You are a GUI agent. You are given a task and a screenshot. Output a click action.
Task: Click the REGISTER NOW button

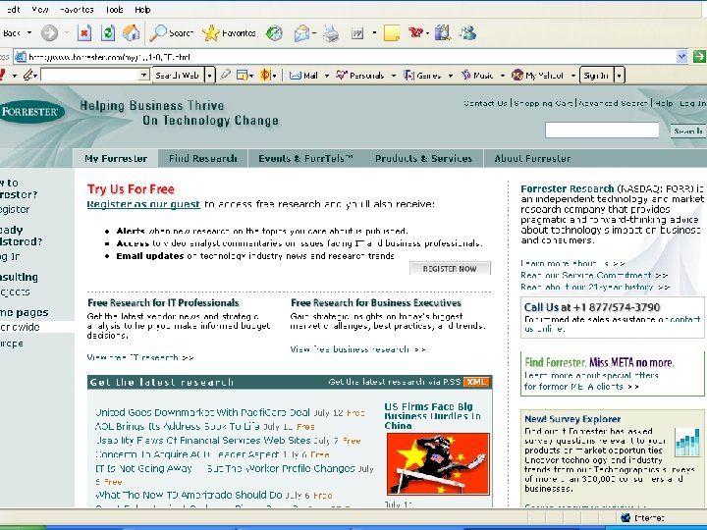point(450,269)
